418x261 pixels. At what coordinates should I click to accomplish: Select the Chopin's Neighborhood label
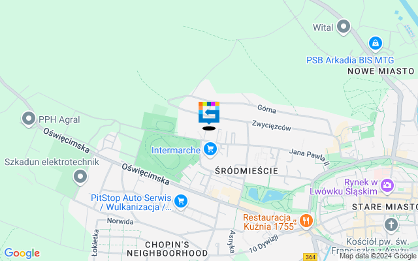click(167, 249)
